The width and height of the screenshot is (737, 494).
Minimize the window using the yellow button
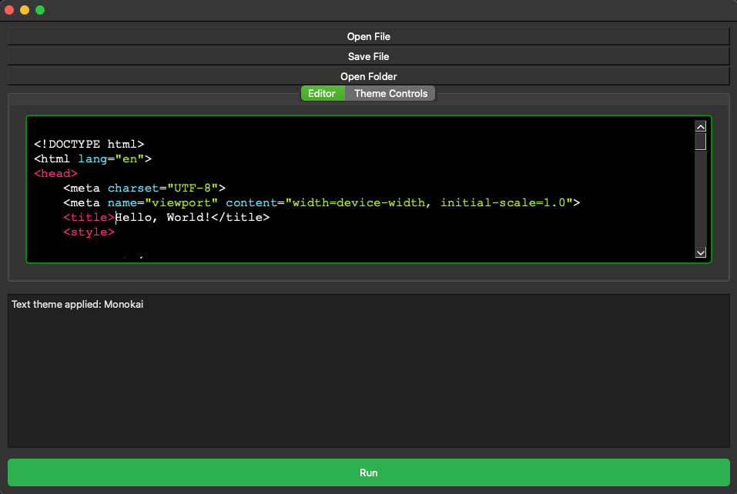coord(25,10)
